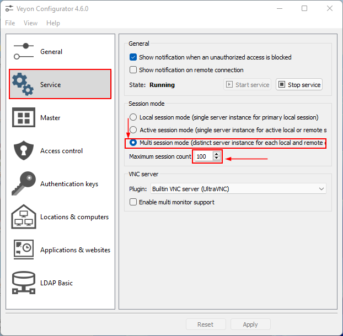This screenshot has height=336, width=343.
Task: Enable notification on remote connection
Action: [133, 70]
